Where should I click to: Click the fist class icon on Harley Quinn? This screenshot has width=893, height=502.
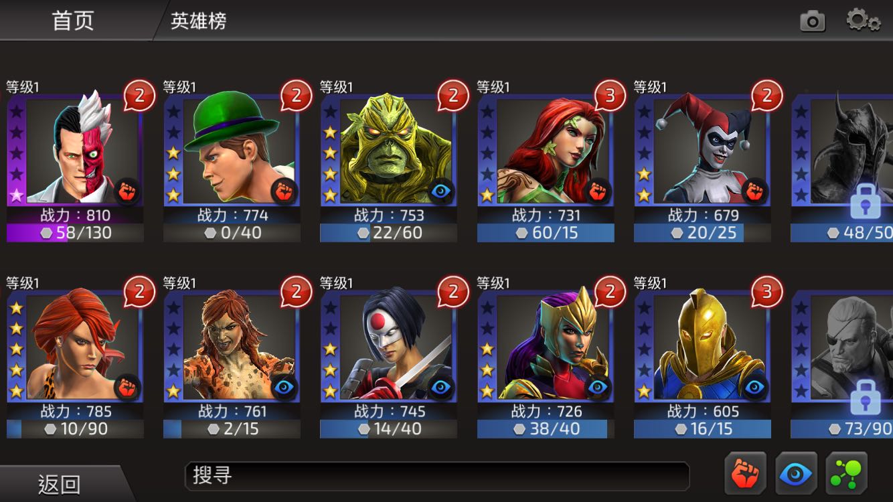pyautogui.click(x=754, y=192)
